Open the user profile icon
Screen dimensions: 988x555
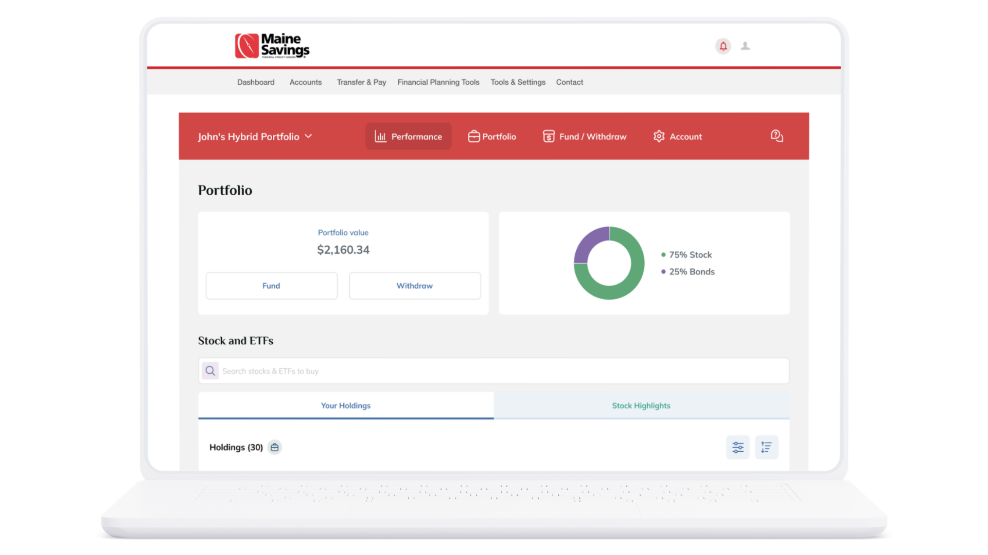tap(745, 46)
